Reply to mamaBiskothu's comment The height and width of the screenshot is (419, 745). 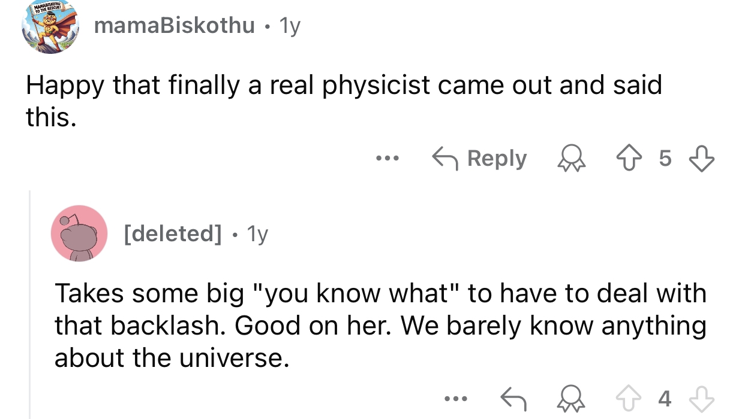(480, 159)
